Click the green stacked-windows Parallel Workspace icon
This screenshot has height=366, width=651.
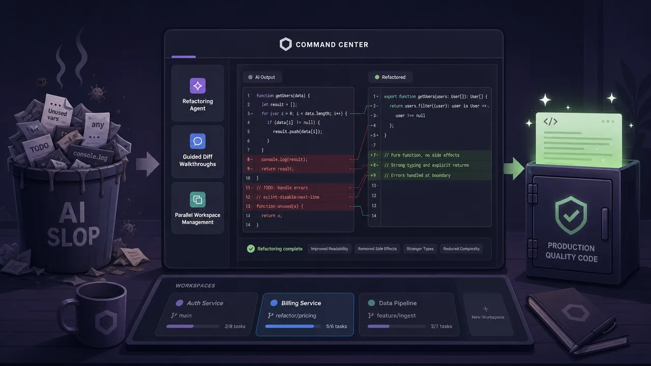tap(197, 199)
